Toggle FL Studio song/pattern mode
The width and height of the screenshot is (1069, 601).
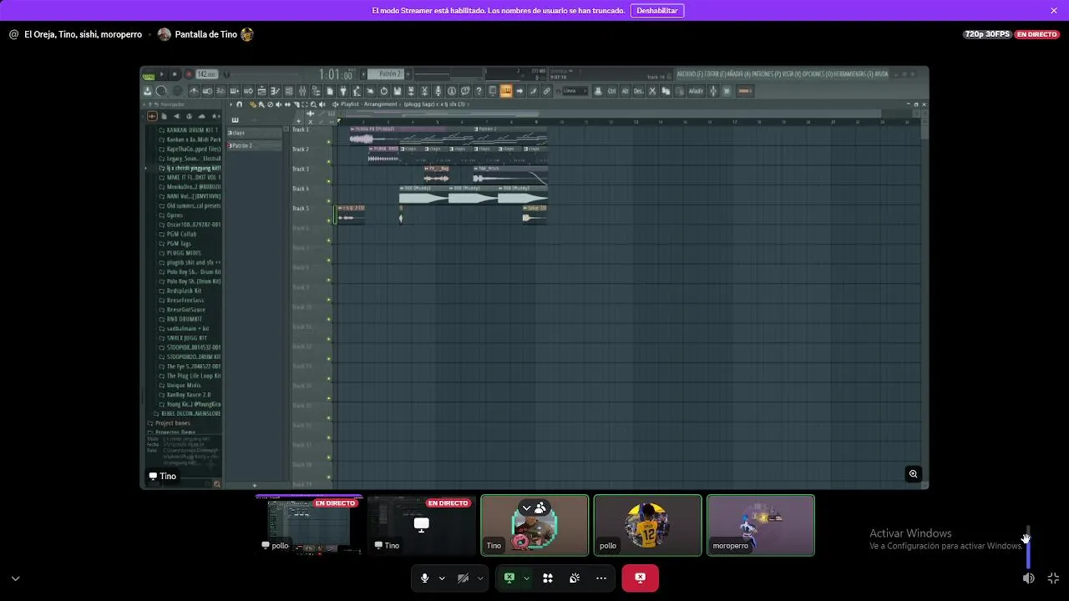[149, 75]
